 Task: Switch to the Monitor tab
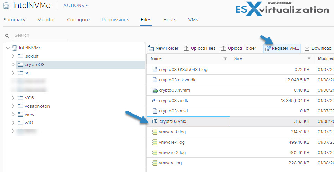click(46, 20)
